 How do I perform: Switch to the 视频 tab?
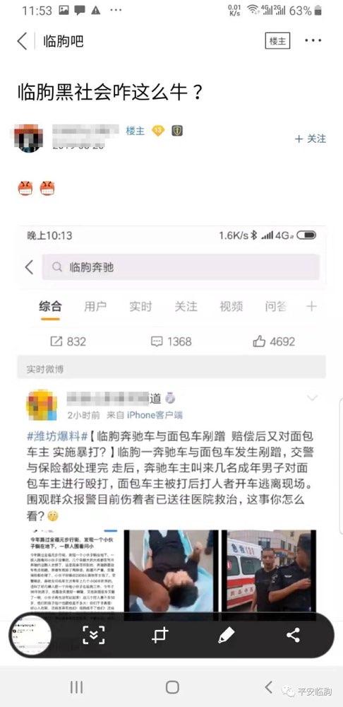point(231,307)
